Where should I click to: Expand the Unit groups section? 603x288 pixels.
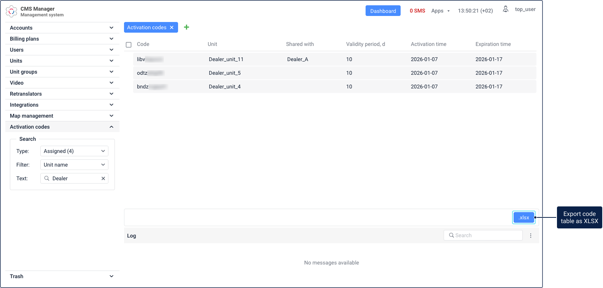(62, 72)
